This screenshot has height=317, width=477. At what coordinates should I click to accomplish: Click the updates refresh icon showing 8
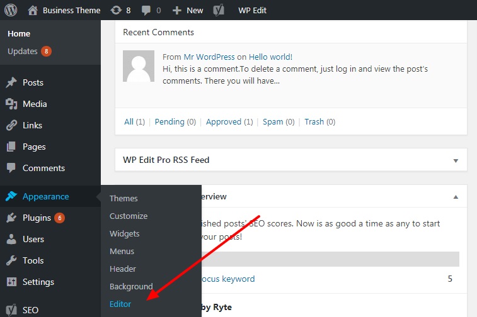[116, 10]
